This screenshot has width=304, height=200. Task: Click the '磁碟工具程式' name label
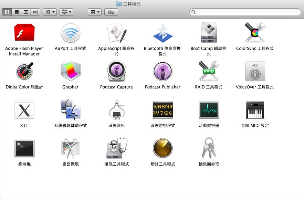117,164
